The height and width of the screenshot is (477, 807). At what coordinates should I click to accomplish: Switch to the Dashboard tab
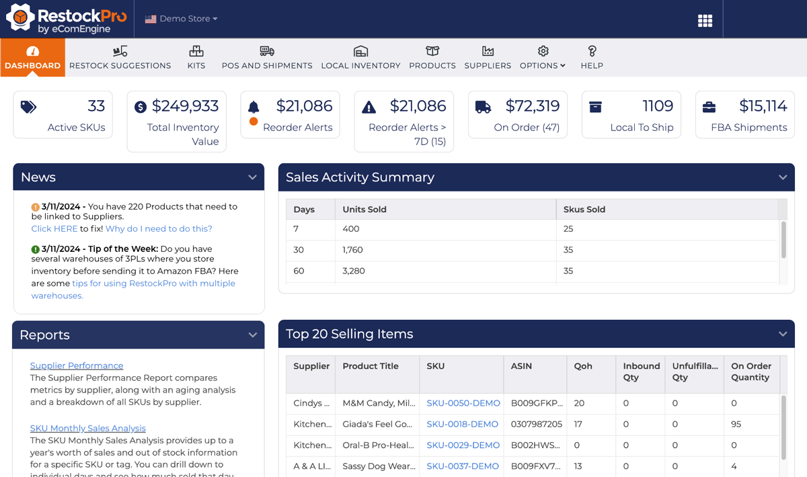(32, 56)
